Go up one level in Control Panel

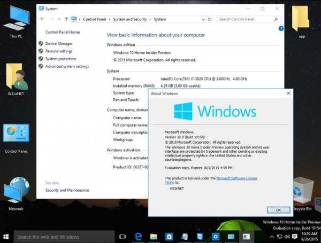(66, 19)
